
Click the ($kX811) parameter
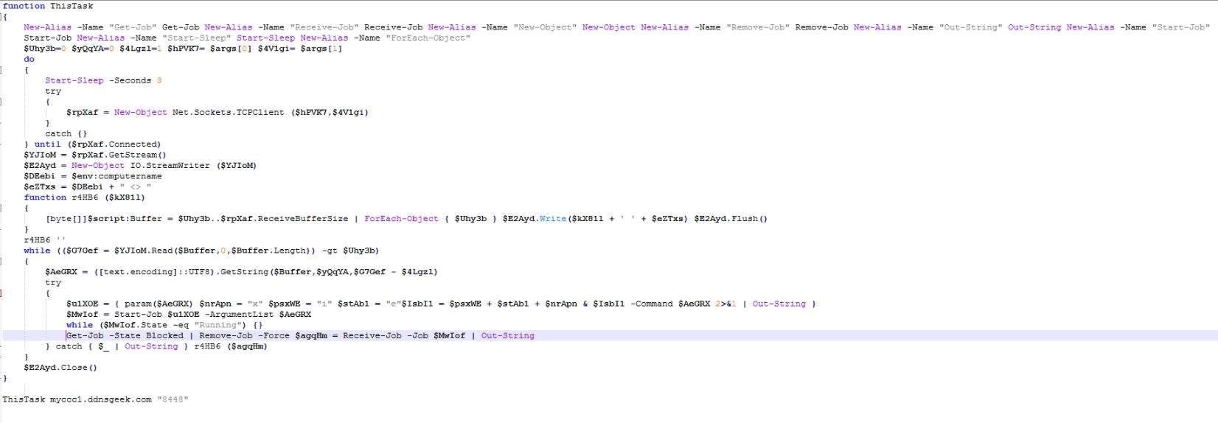click(x=125, y=197)
